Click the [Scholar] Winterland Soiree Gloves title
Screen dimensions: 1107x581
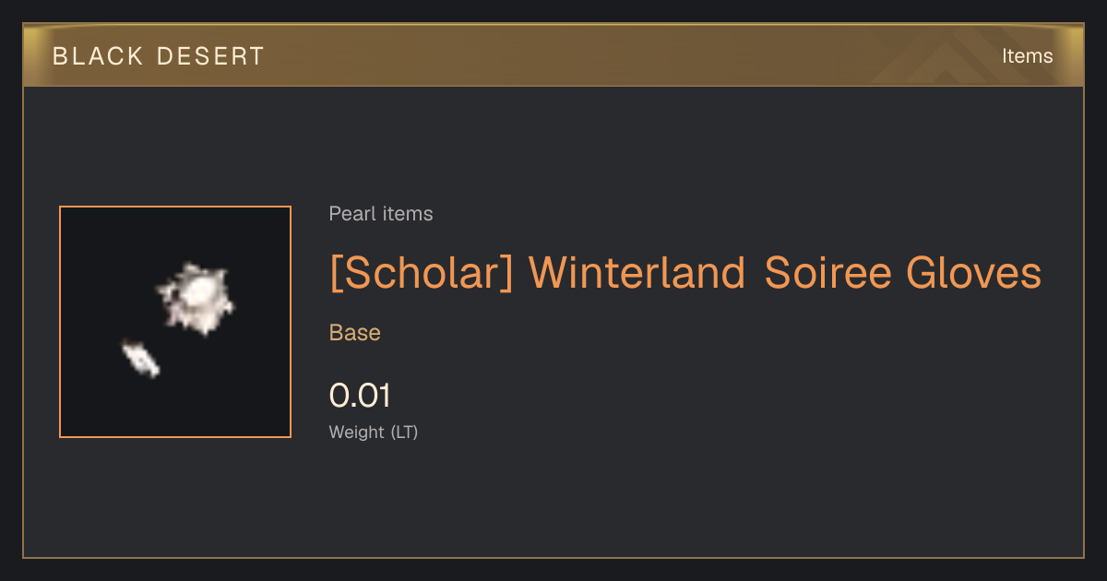click(x=685, y=273)
